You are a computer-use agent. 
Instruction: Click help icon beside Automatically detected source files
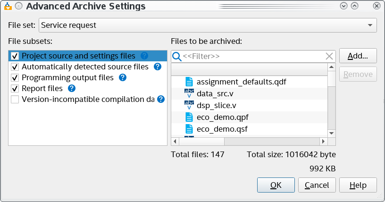click(158, 67)
